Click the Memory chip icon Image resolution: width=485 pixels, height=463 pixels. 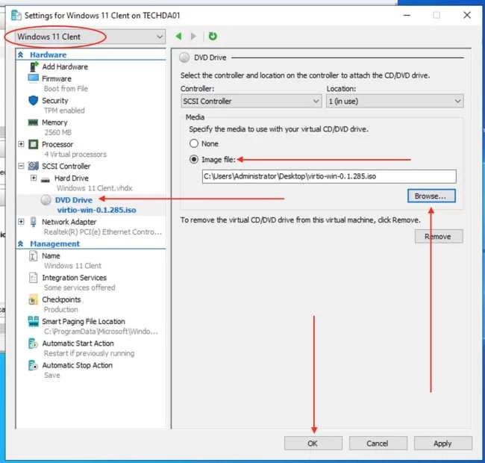[x=33, y=122]
